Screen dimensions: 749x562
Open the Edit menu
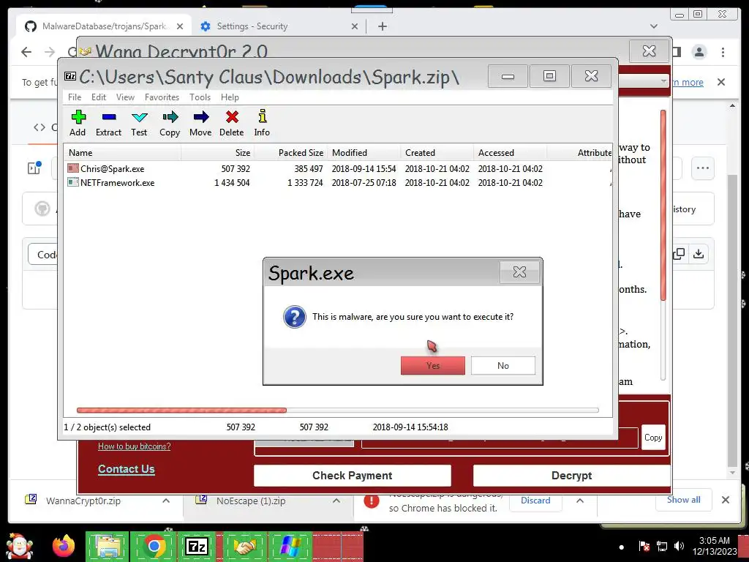99,97
